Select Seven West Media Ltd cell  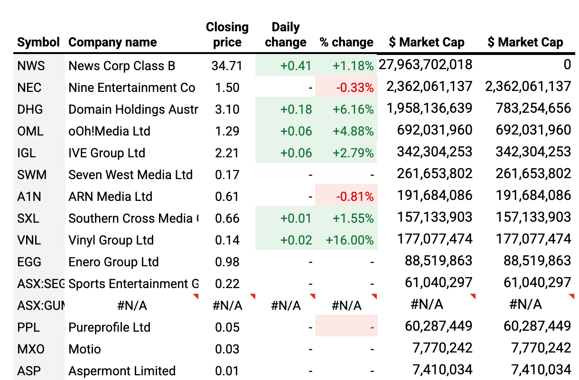point(132,174)
